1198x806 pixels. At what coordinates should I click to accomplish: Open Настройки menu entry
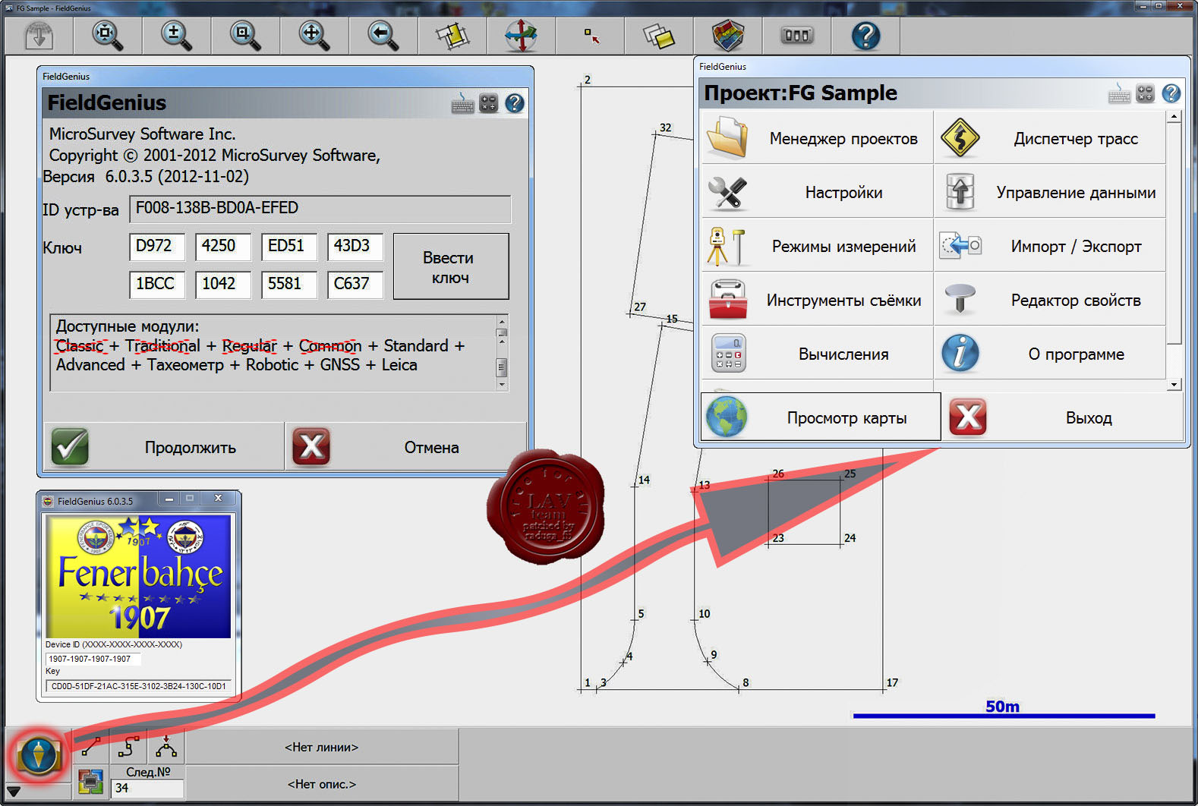coord(817,192)
